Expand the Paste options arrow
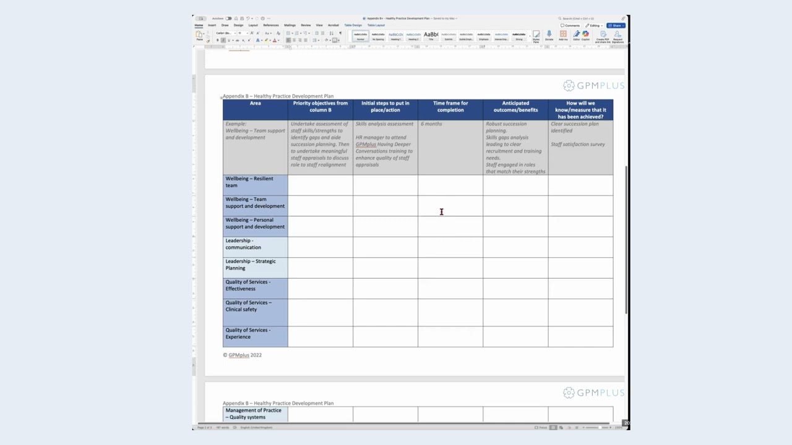 [x=204, y=33]
